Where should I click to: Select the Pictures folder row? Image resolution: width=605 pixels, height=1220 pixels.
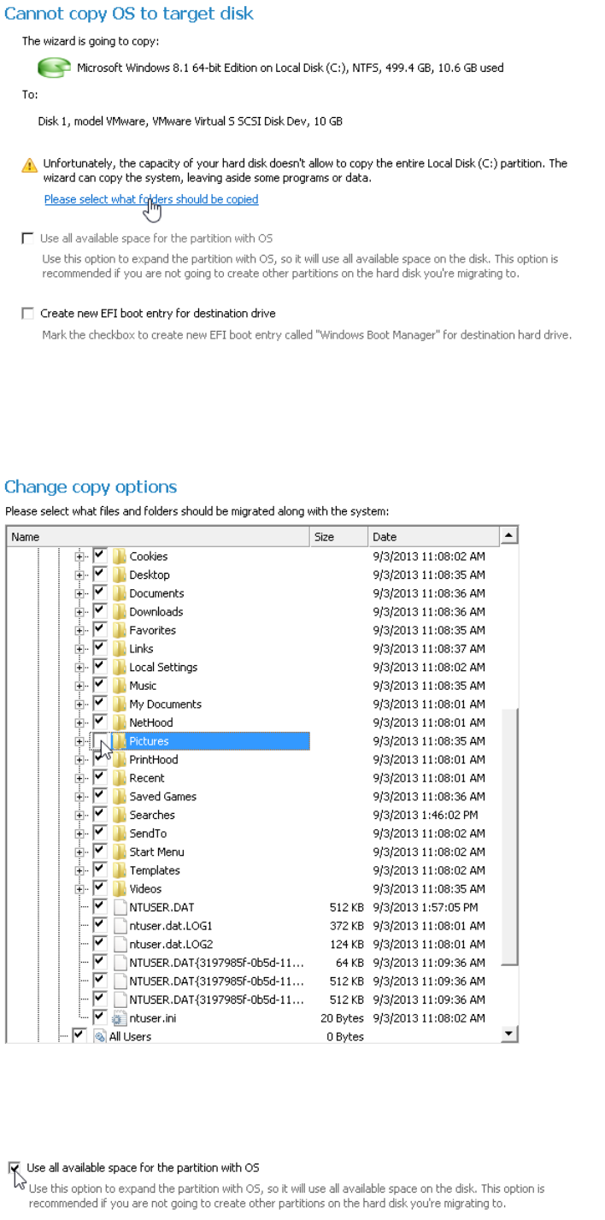[210, 741]
